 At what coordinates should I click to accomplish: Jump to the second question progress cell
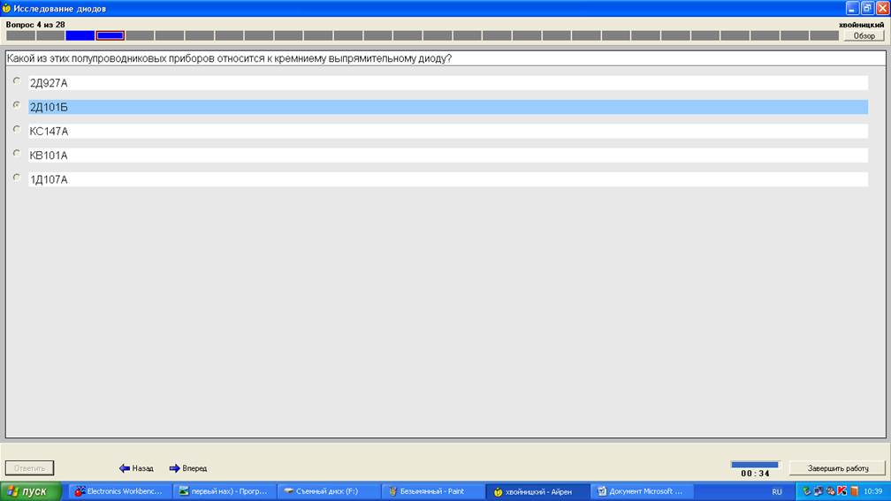point(50,35)
